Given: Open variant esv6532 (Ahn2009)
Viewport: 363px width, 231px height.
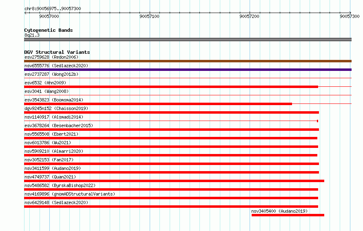Looking at the screenshot, I should click(45, 83).
